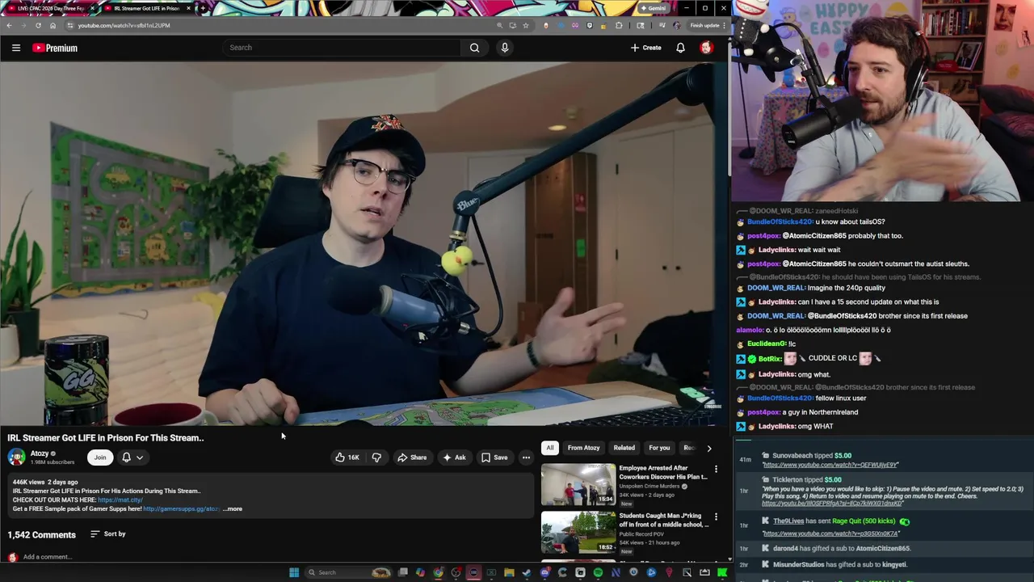This screenshot has width=1034, height=582.
Task: Save video to a playlist
Action: click(x=494, y=458)
